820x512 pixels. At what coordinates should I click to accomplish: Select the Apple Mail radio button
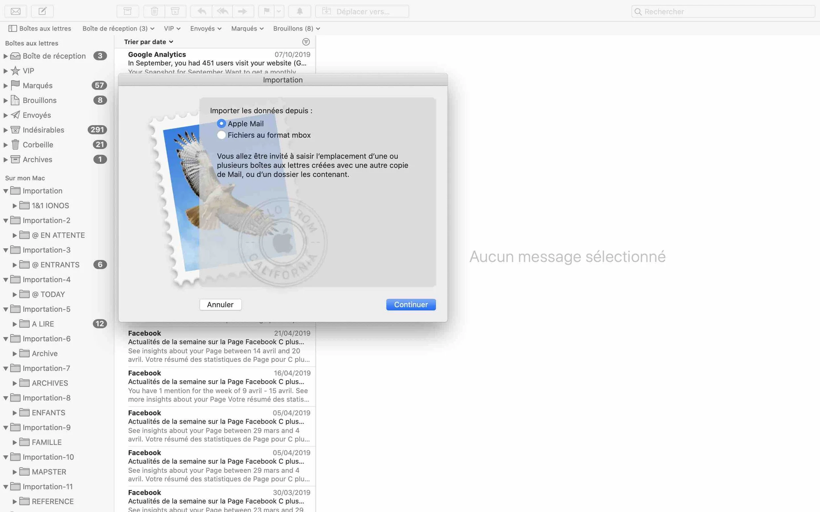coord(221,123)
